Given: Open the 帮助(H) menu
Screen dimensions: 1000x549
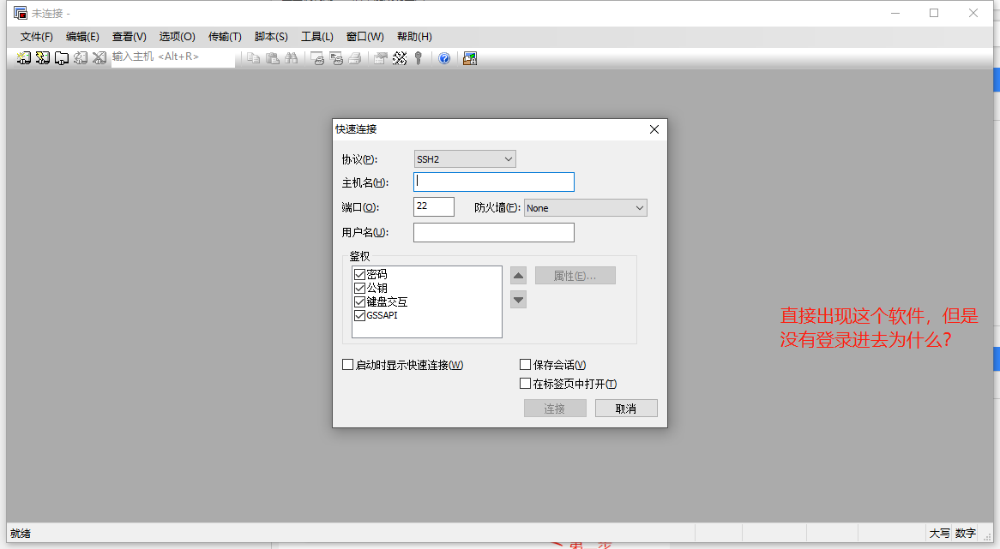Looking at the screenshot, I should tap(414, 37).
